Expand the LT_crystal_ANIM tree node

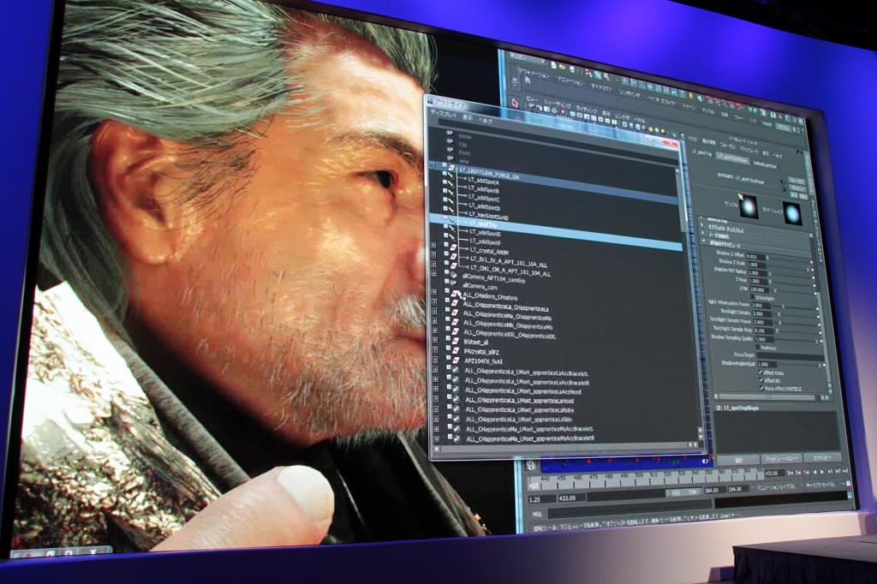tap(433, 246)
